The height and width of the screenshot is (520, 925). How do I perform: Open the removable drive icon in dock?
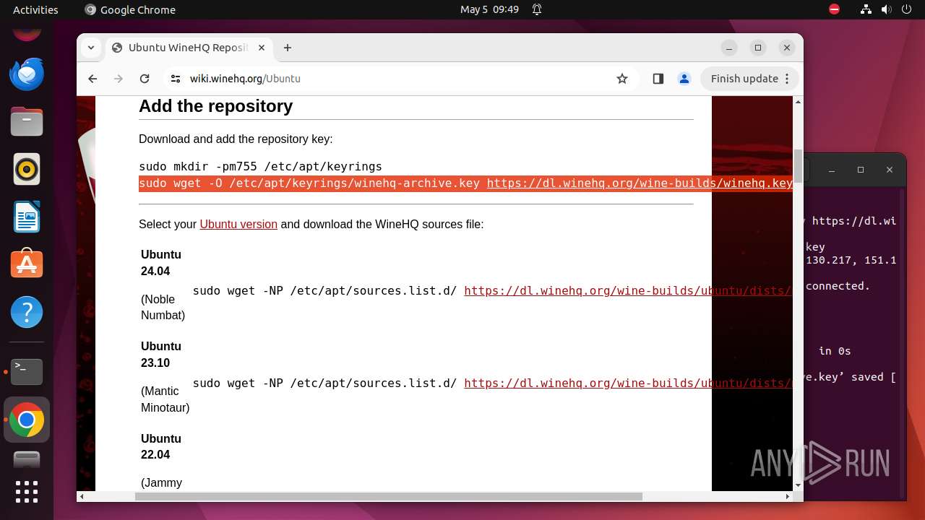(x=27, y=459)
